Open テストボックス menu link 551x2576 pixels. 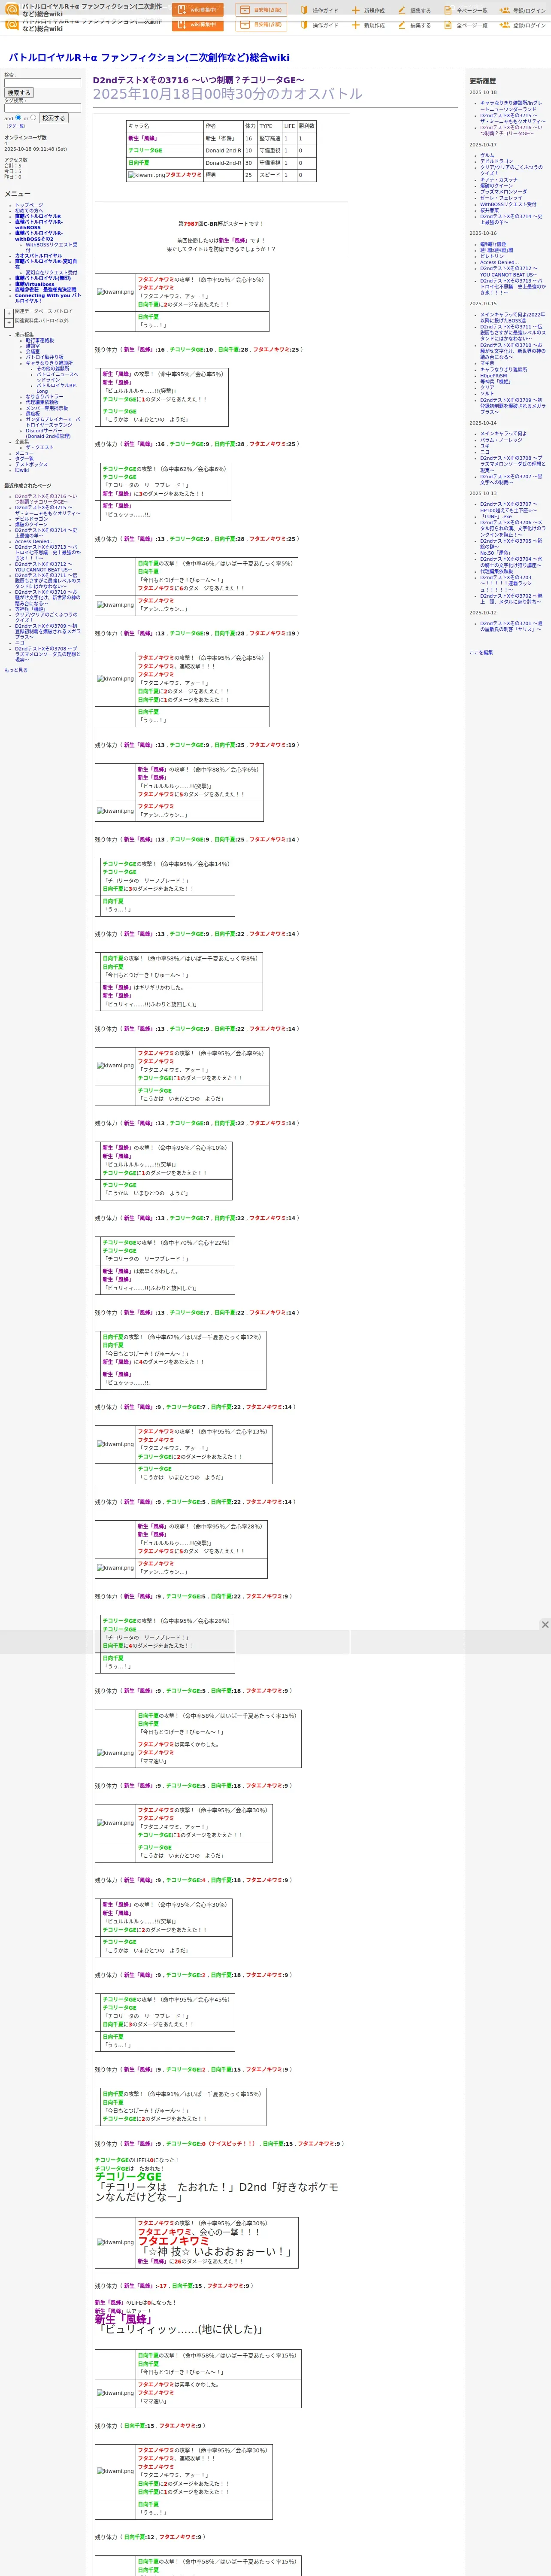(x=31, y=464)
